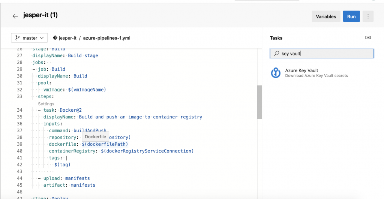Click the azure-pipelines-1.yml file name
The width and height of the screenshot is (384, 199).
(x=106, y=38)
